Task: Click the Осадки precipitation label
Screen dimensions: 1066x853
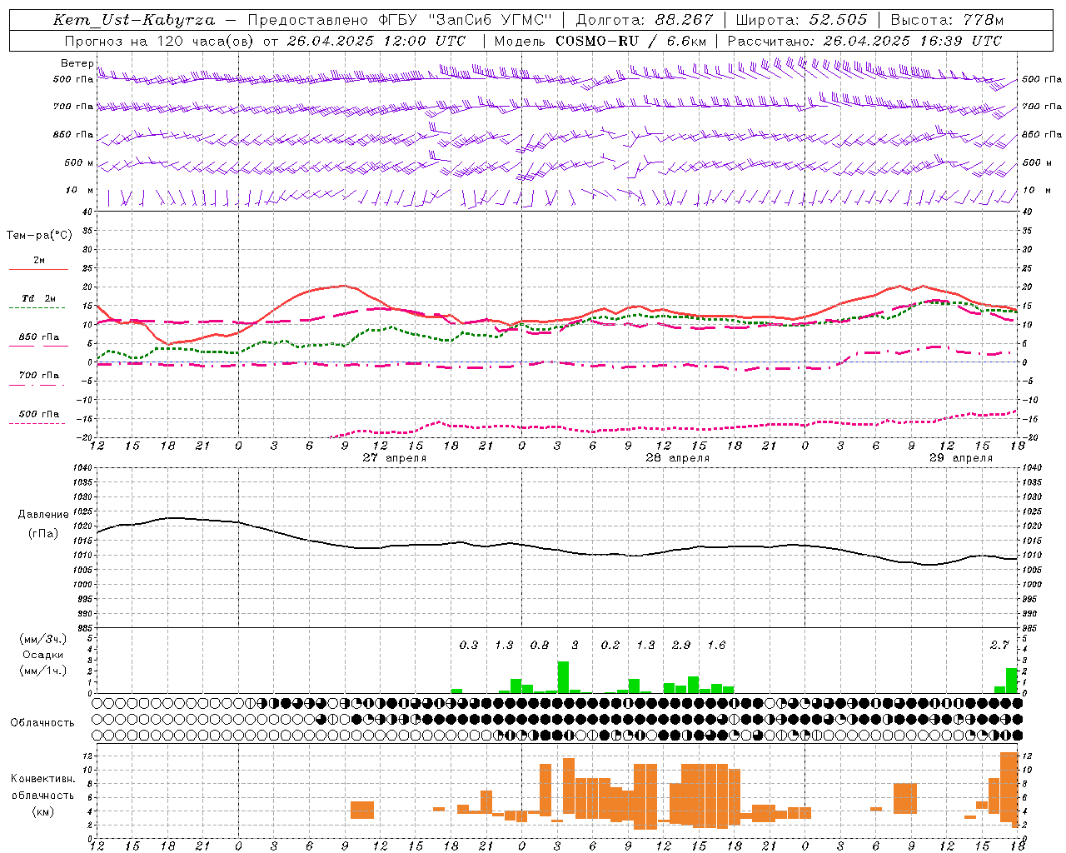Action: tap(43, 655)
